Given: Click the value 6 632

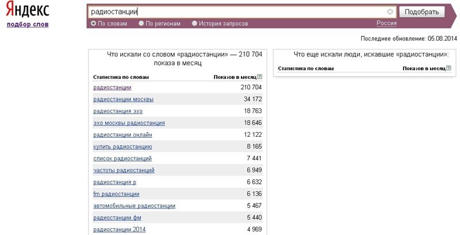Looking at the screenshot, I should click(x=254, y=182).
